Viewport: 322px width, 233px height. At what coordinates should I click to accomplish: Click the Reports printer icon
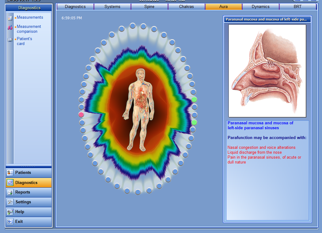[10, 192]
